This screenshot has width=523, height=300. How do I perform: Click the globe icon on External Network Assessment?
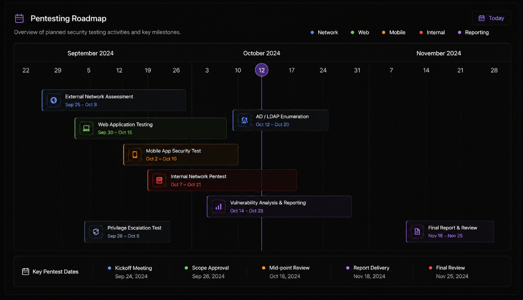coord(54,100)
